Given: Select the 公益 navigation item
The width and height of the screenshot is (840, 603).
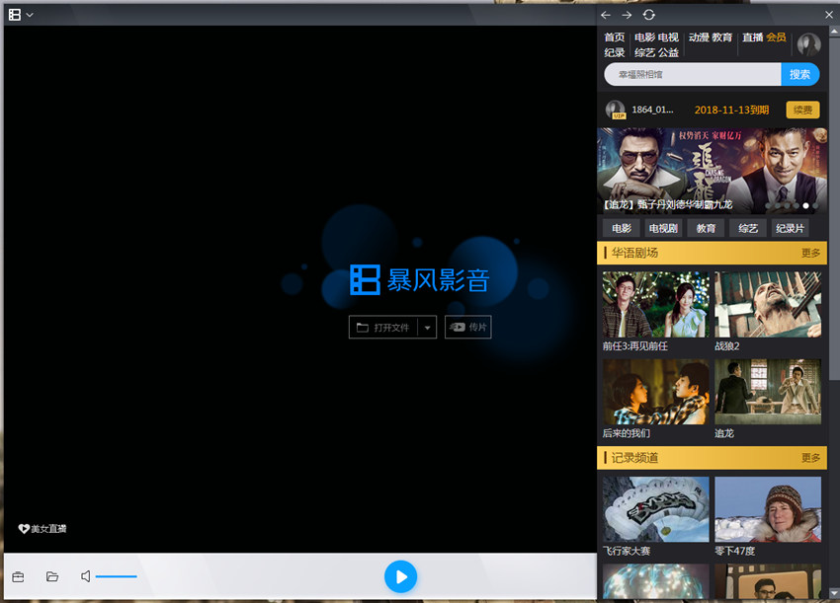Looking at the screenshot, I should 668,52.
